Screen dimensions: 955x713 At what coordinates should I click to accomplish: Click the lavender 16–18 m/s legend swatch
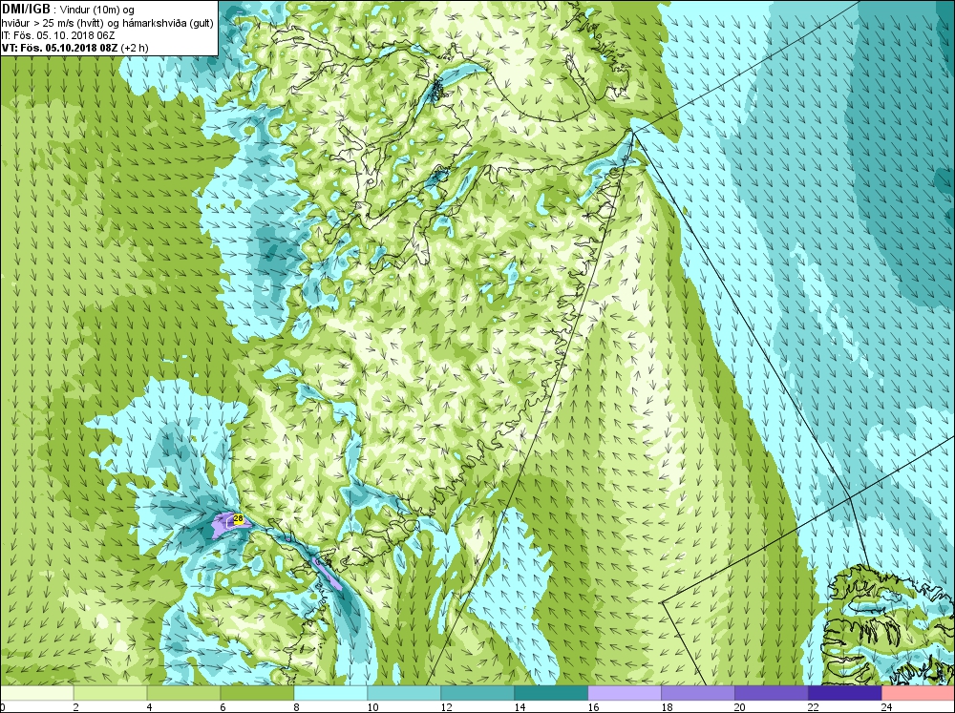[x=625, y=693]
